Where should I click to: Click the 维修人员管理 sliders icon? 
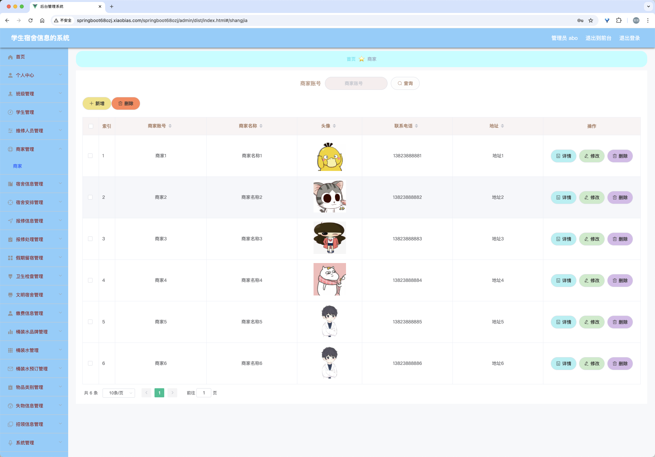pos(10,131)
